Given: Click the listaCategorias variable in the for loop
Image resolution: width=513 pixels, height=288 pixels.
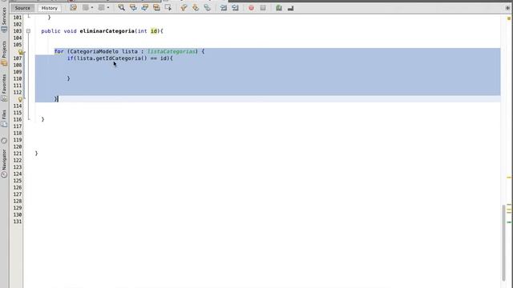Looking at the screenshot, I should [171, 51].
